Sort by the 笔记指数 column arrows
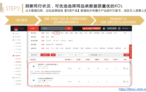Screen dimensions: 146x92 click(x=73, y=60)
